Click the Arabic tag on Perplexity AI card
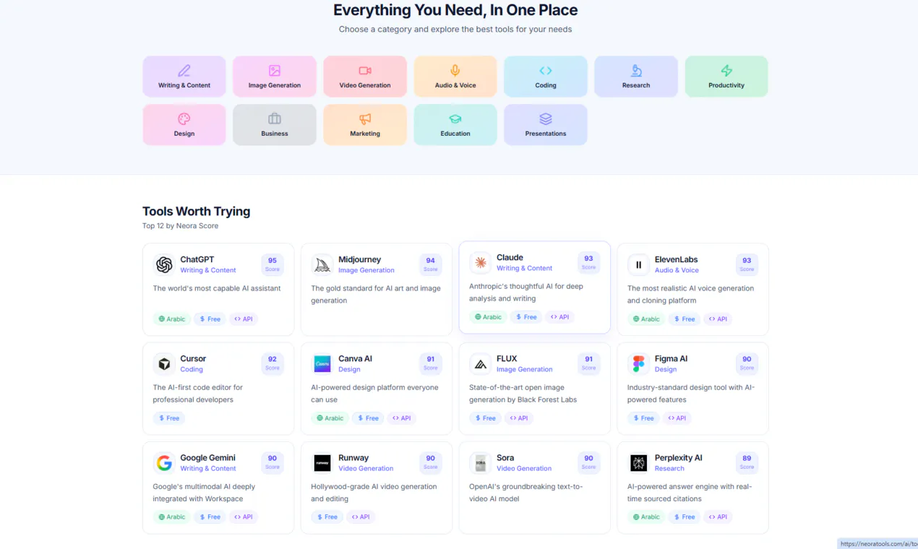Viewport: 918px width, 549px height. click(x=646, y=516)
